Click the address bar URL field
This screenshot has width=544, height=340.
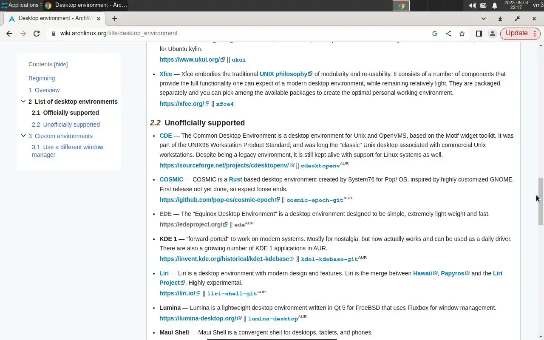tap(238, 34)
